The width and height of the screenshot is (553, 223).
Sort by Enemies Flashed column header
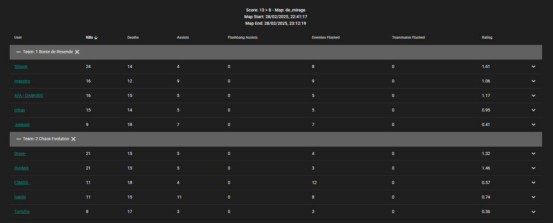(326, 37)
